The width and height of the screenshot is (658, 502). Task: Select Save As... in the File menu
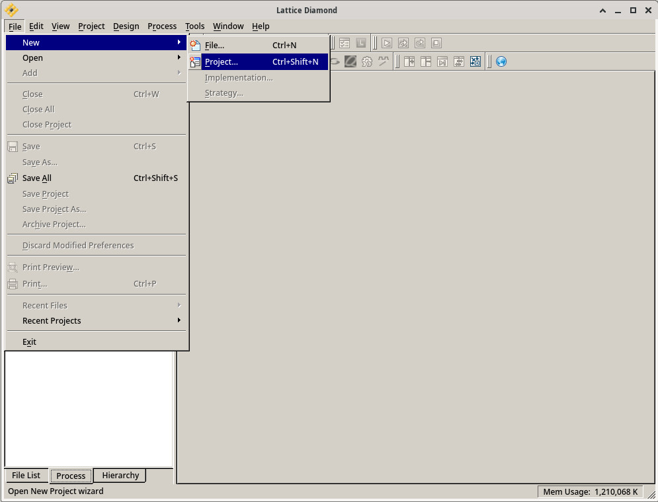point(96,162)
